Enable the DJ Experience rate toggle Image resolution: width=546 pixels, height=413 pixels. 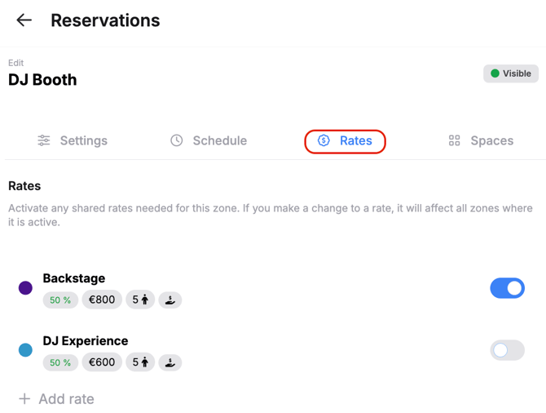point(507,350)
